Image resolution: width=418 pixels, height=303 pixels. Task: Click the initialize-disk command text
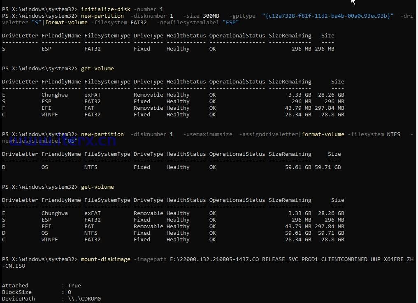pyautogui.click(x=106, y=9)
